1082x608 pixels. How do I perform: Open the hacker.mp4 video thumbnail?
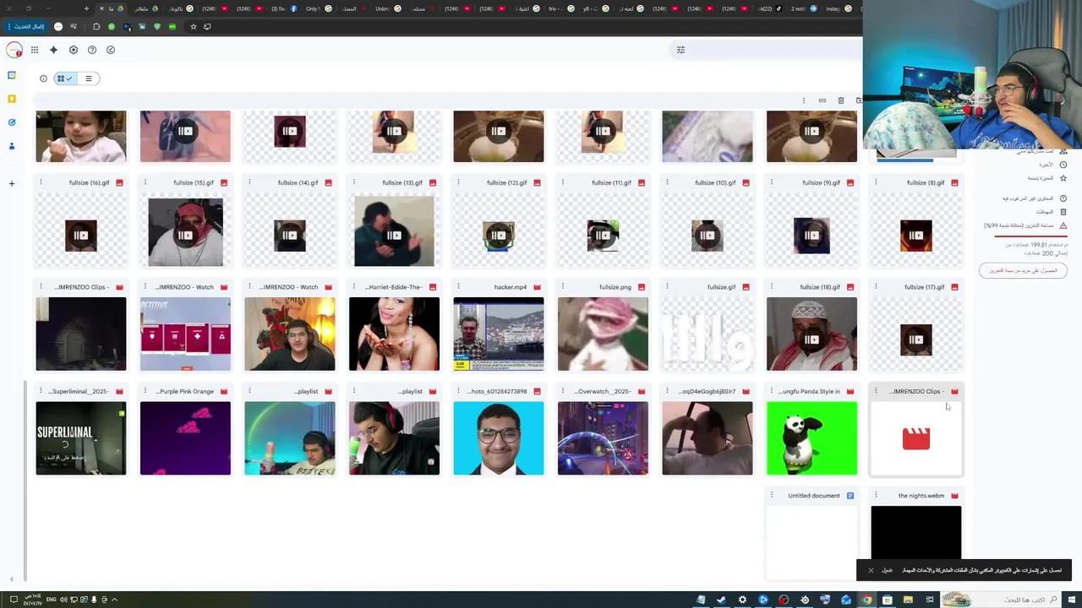coord(499,334)
